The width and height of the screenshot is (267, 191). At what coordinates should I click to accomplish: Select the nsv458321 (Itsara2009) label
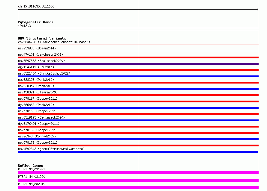click(x=38, y=92)
